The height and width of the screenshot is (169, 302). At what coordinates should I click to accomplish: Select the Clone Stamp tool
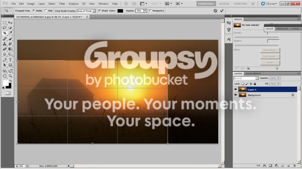point(5,44)
